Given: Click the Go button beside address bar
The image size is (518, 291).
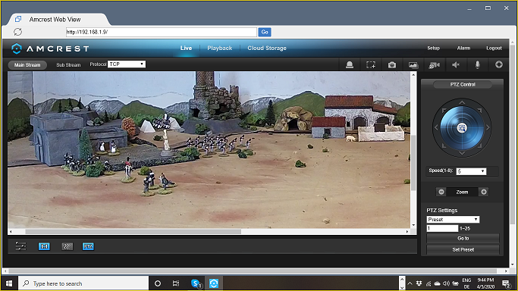Looking at the screenshot, I should click(x=265, y=32).
